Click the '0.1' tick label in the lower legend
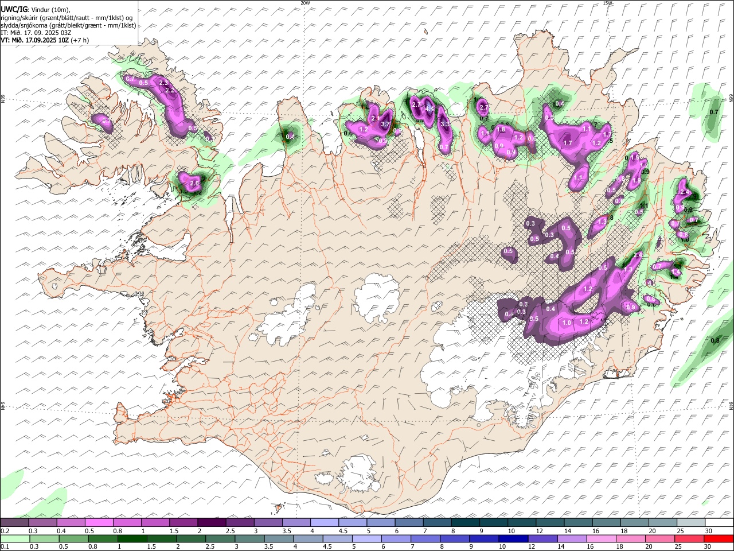This screenshot has width=734, height=551. [x=5, y=547]
